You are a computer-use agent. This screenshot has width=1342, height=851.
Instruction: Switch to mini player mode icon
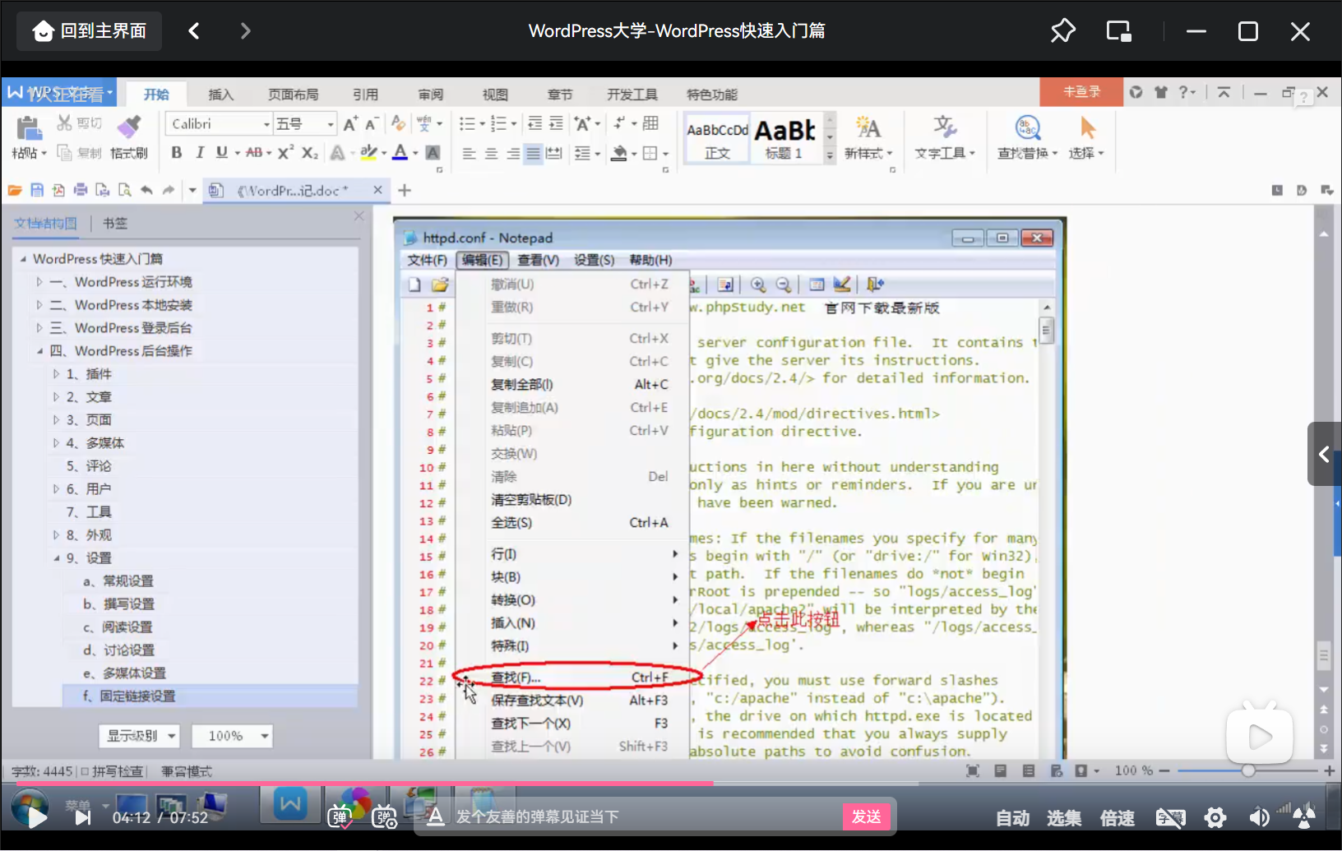[x=1118, y=31]
